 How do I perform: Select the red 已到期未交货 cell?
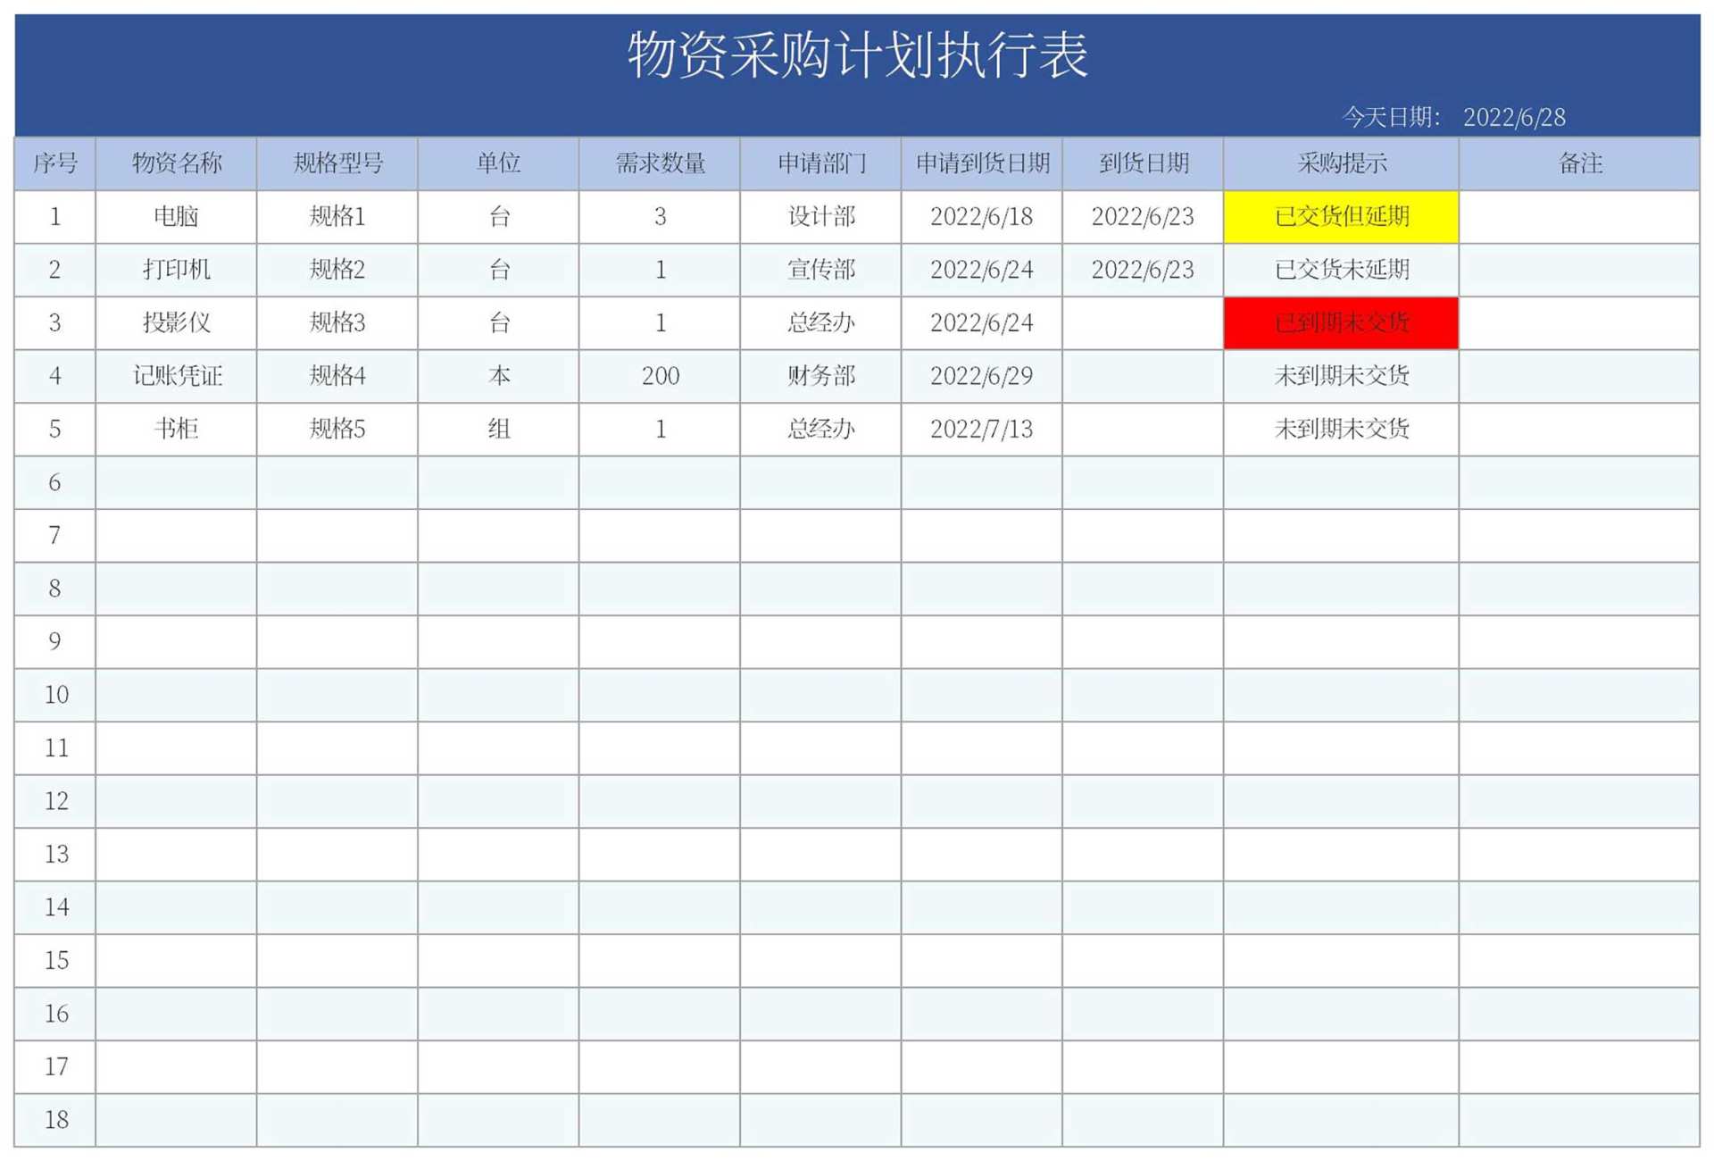pos(1342,323)
